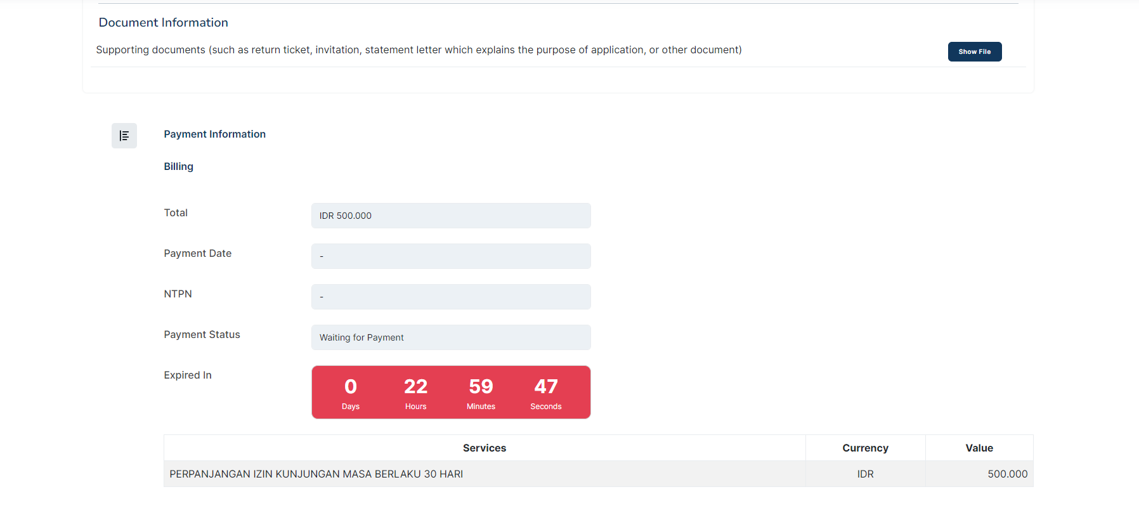Screen dimensions: 1139x527
Task: Click the Services column header
Action: click(485, 448)
